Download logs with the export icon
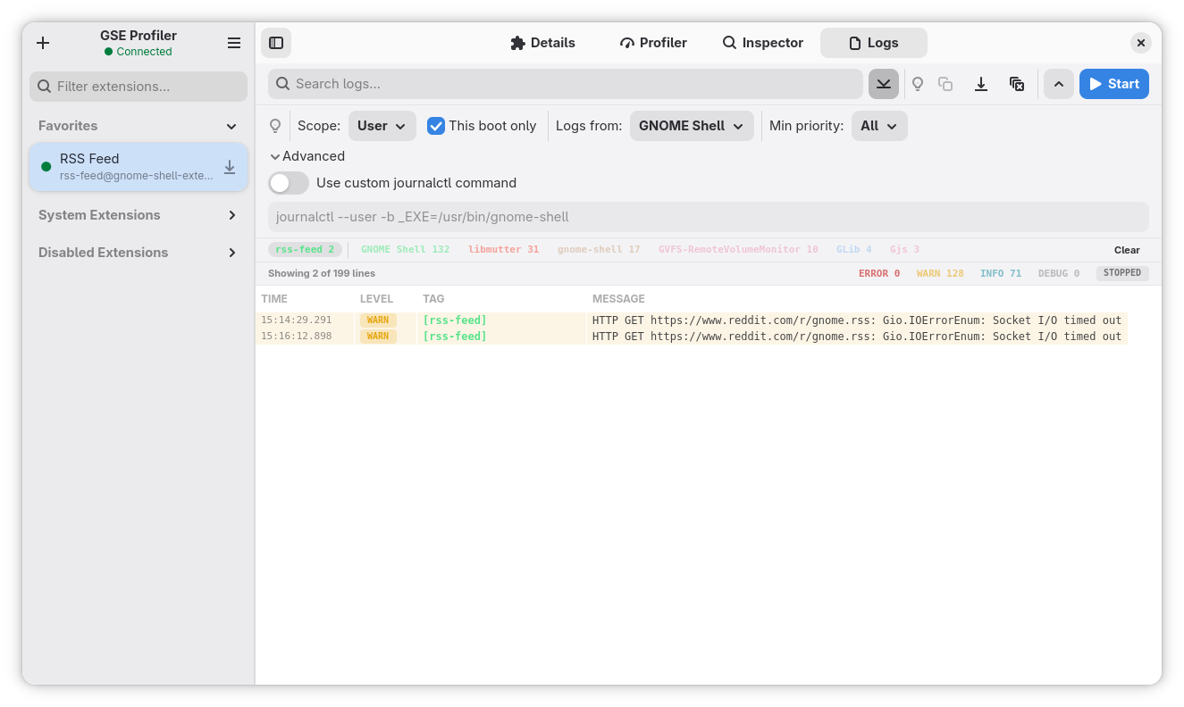This screenshot has height=707, width=1184. [x=981, y=84]
